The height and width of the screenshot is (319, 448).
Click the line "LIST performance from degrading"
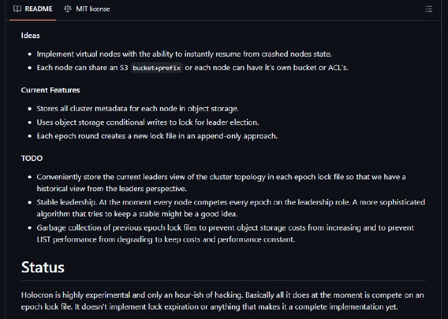[x=166, y=239]
